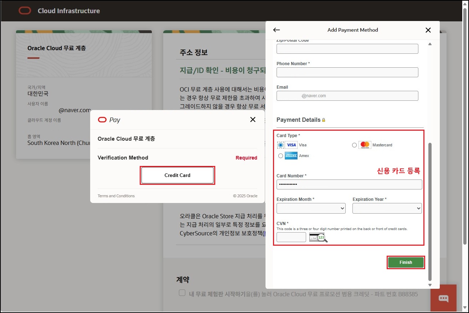
Task: Select the Mastercard radio button
Action: pyautogui.click(x=354, y=145)
